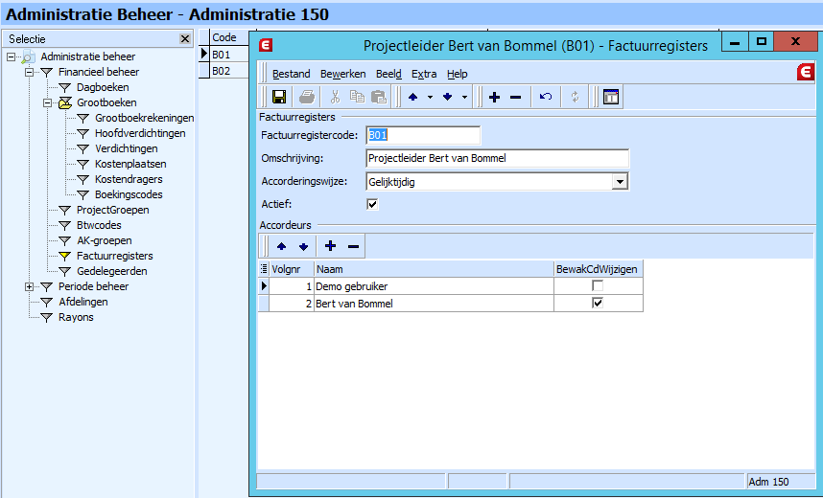This screenshot has height=498, width=823.
Task: Remove accordeur using the minus icon
Action: click(x=353, y=247)
